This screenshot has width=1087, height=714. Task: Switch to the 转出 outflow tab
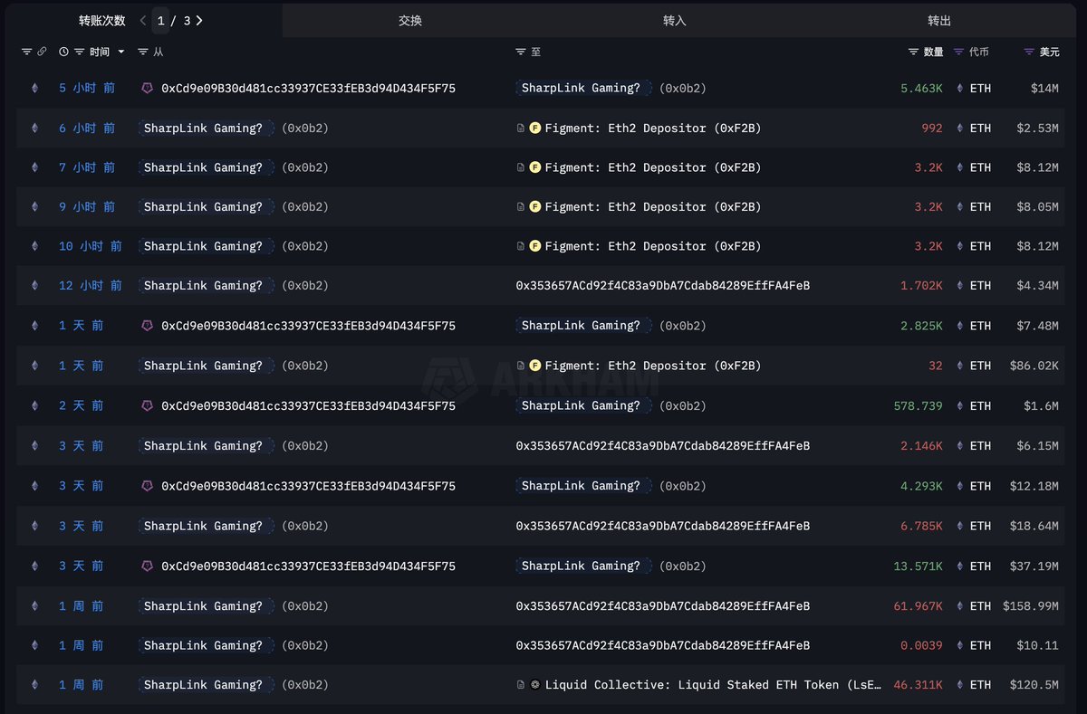[x=939, y=21]
